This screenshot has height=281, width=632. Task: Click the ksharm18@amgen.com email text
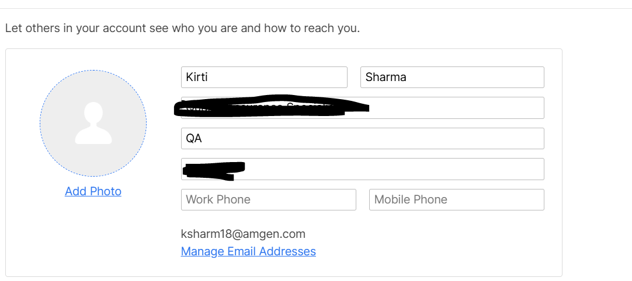[x=243, y=234]
